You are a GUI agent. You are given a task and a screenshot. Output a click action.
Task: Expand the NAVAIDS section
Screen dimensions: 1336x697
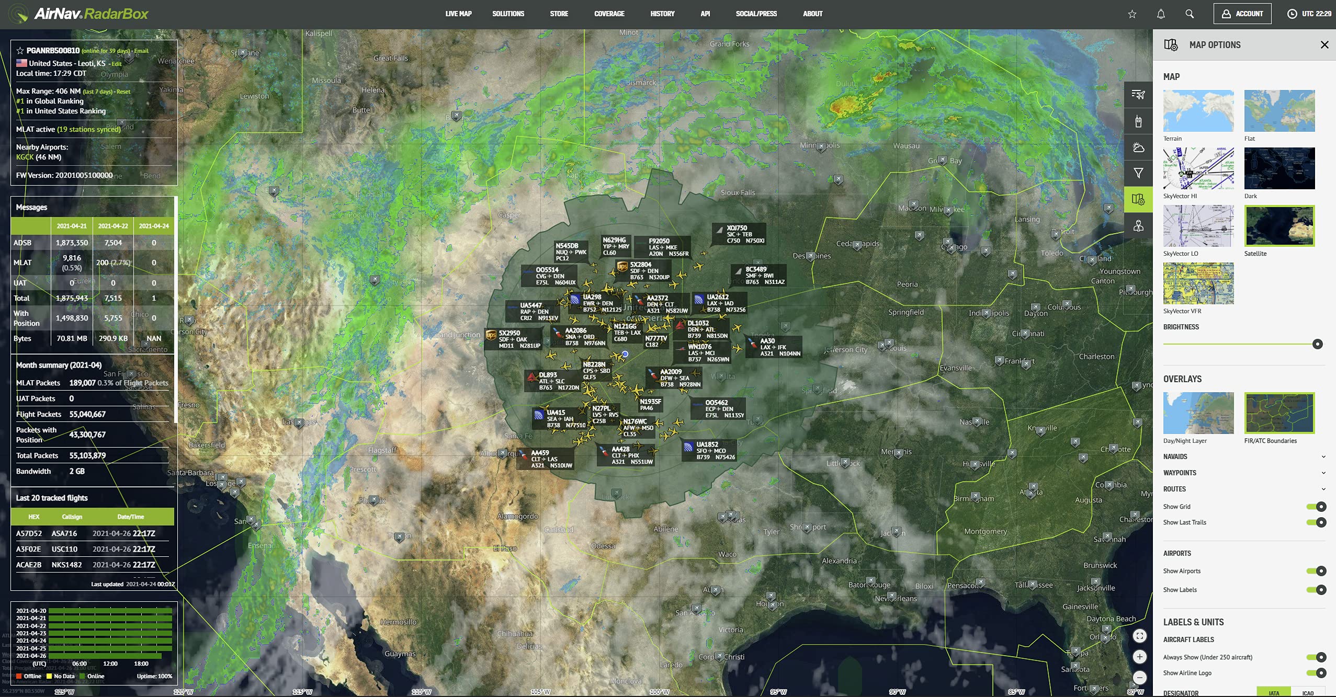coord(1323,456)
